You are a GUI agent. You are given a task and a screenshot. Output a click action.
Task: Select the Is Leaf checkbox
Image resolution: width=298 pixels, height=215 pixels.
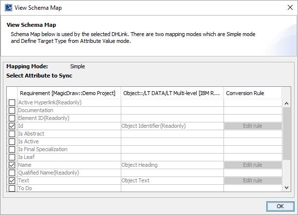tap(12, 157)
